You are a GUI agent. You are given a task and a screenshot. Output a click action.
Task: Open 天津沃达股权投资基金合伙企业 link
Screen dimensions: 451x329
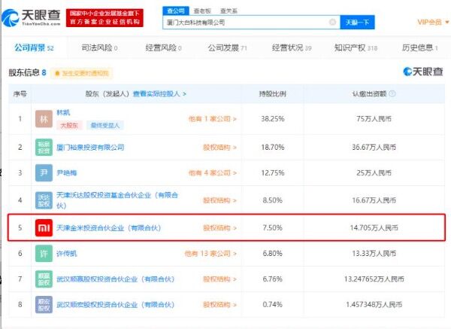[x=117, y=200]
